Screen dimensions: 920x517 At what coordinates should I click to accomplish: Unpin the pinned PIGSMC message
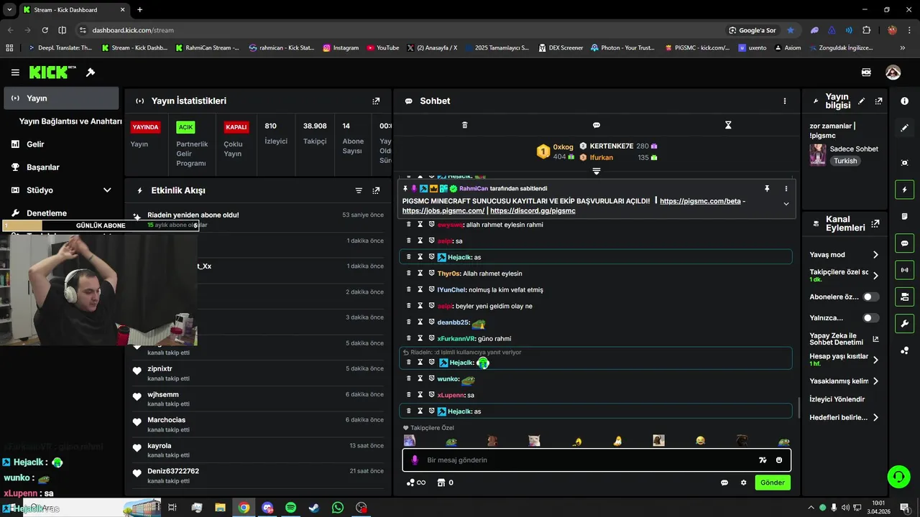click(767, 189)
